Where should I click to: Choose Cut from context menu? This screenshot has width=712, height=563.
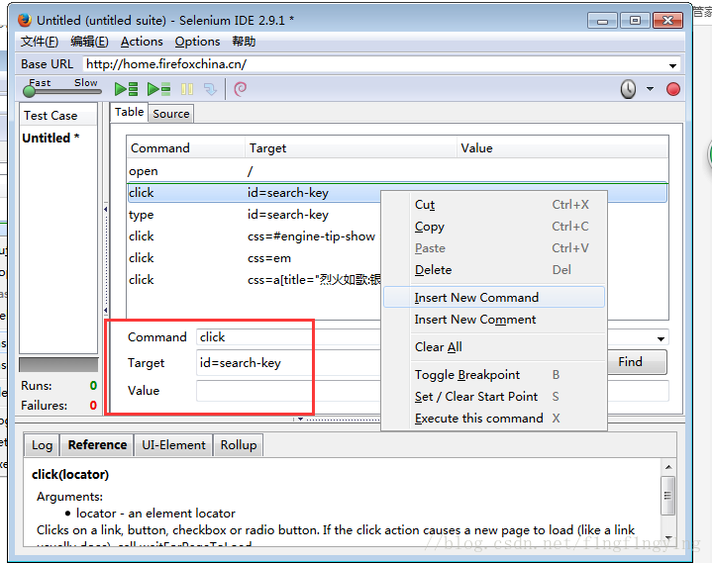[494, 205]
